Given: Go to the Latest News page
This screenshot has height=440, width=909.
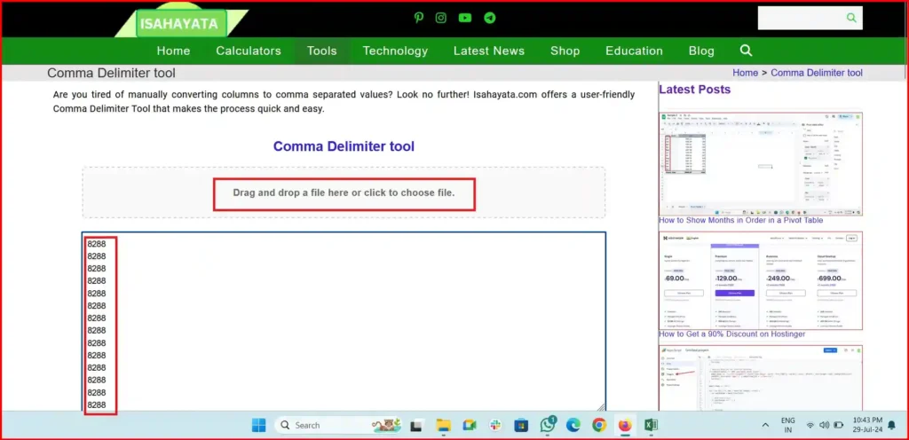Looking at the screenshot, I should click(x=488, y=51).
